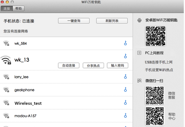Click the 安卓版WiFi万能钥匙 heading
This screenshot has width=185, height=127.
point(161,20)
